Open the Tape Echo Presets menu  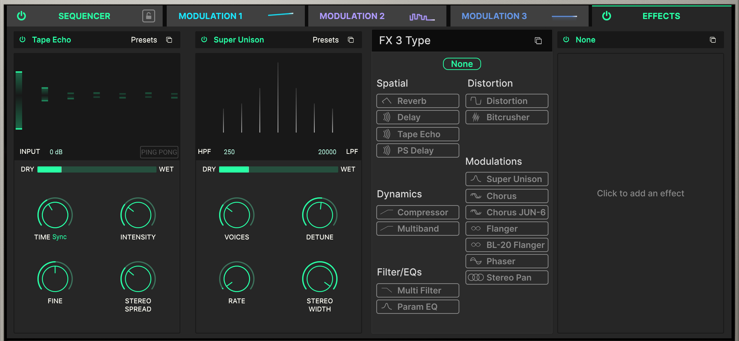click(144, 40)
